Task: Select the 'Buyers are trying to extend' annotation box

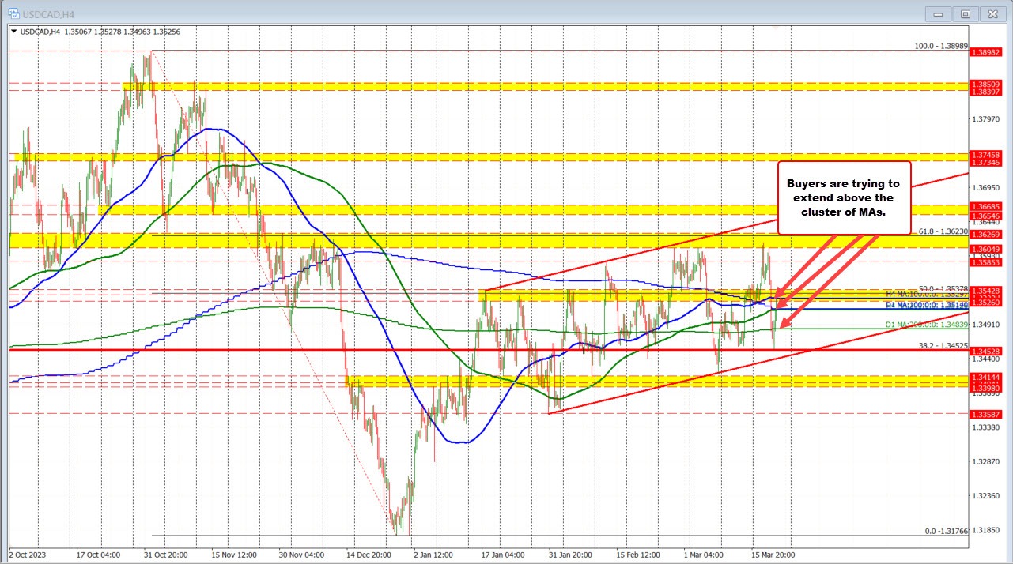Action: point(843,197)
